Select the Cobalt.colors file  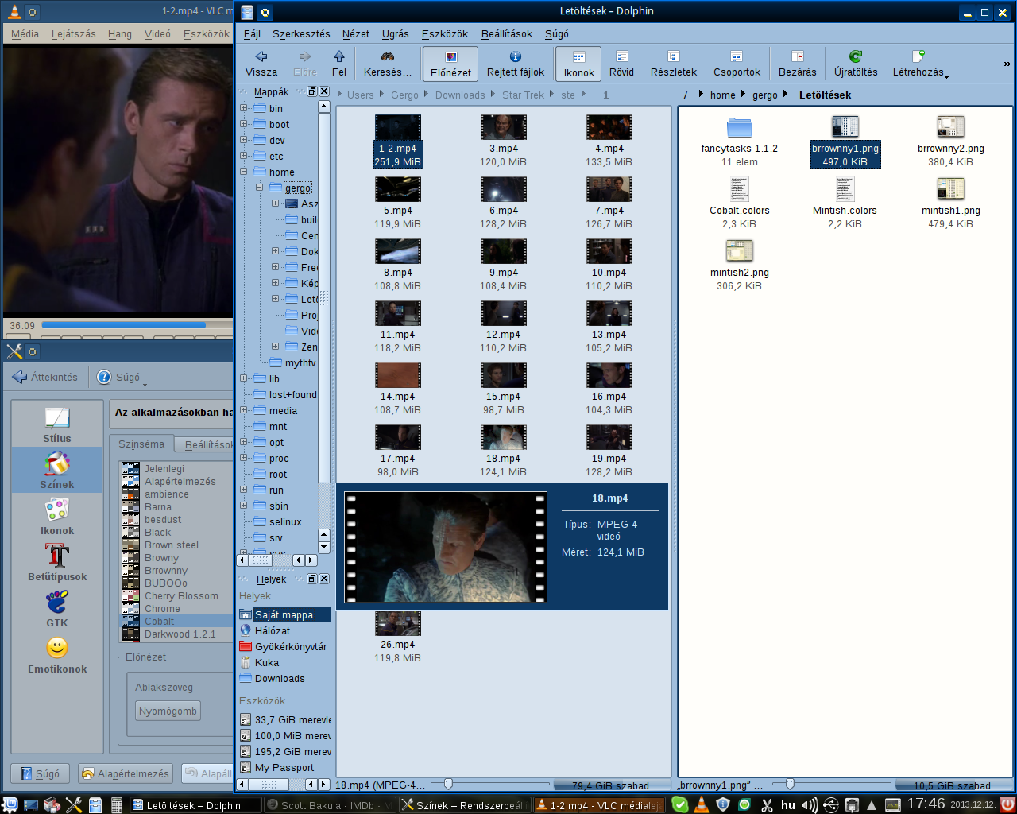[x=740, y=204]
